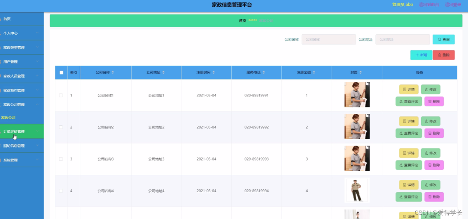Check the box for row 公司名称1
The height and width of the screenshot is (219, 468).
click(61, 95)
